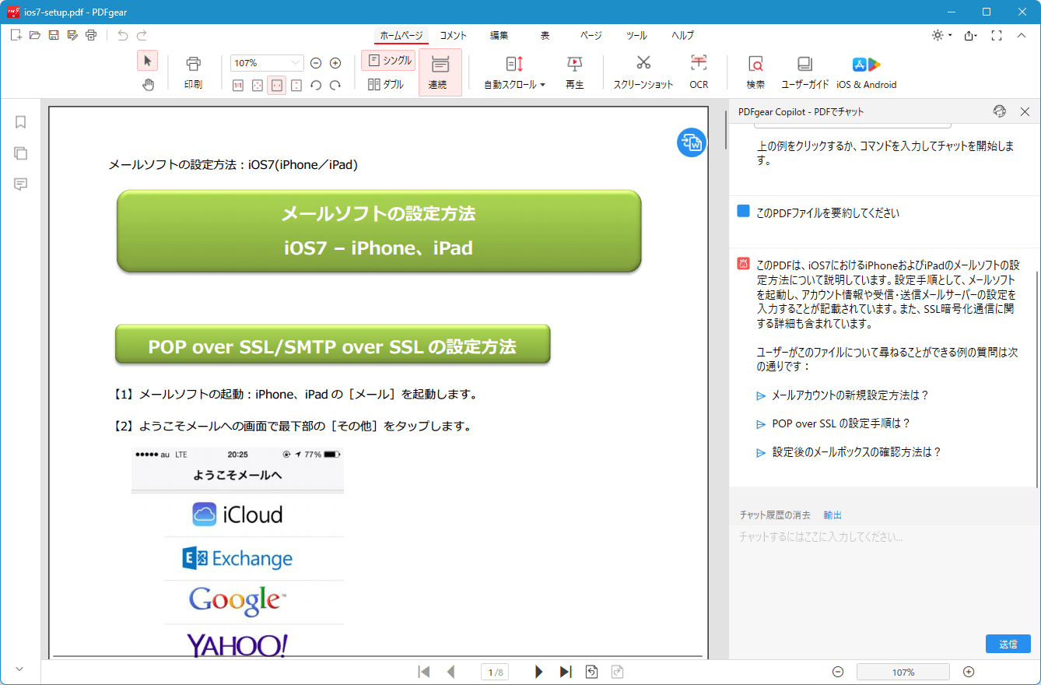
Task: Open annotations sidebar panel
Action: point(21,184)
